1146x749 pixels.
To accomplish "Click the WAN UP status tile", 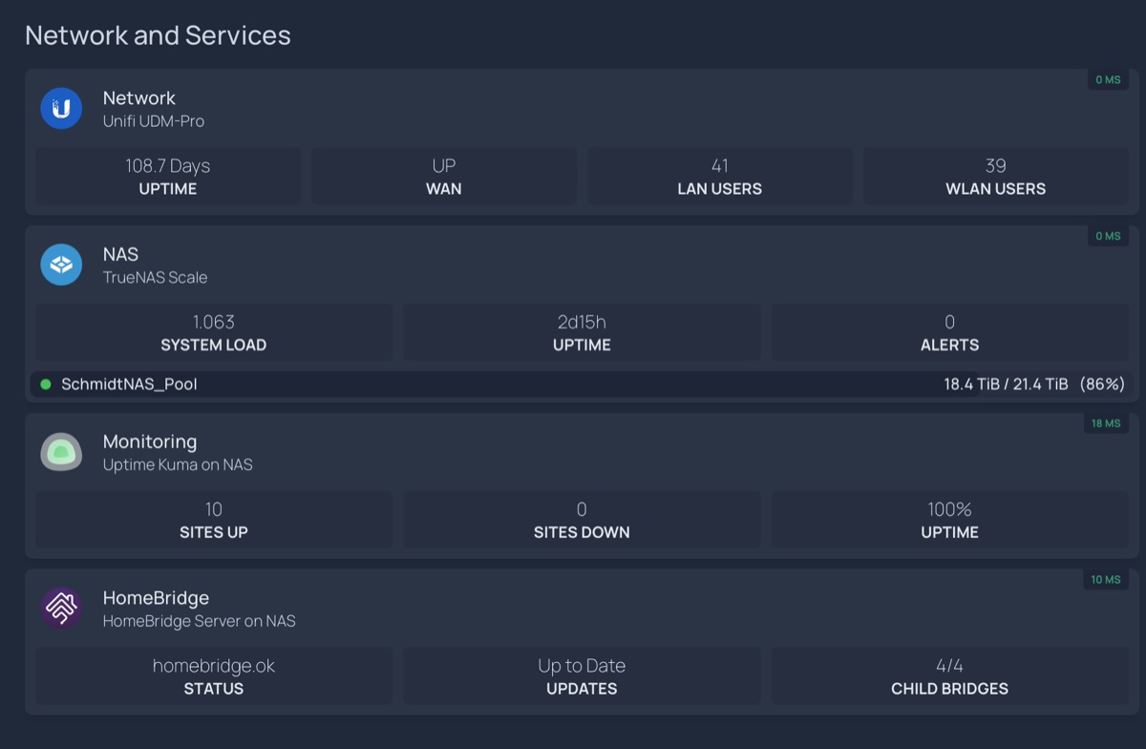I will click(443, 176).
